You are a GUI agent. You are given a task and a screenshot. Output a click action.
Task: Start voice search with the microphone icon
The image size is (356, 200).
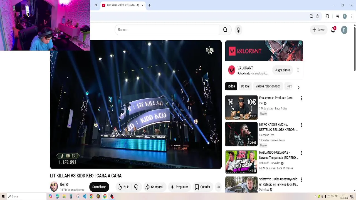[x=238, y=30]
